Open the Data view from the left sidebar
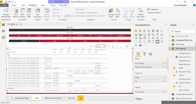This screenshot has height=104, width=196. coord(3,31)
